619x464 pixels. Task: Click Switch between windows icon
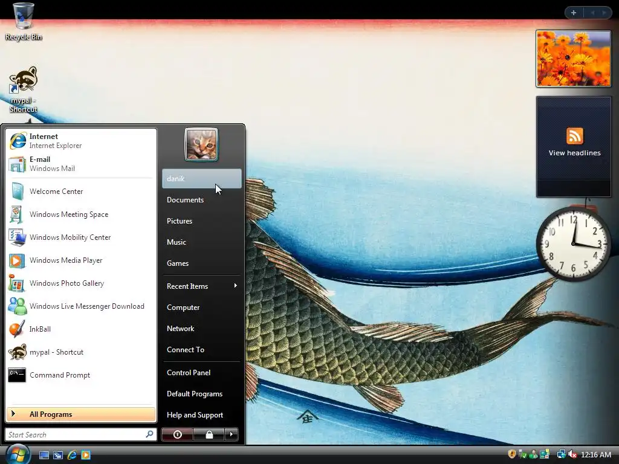pos(58,456)
